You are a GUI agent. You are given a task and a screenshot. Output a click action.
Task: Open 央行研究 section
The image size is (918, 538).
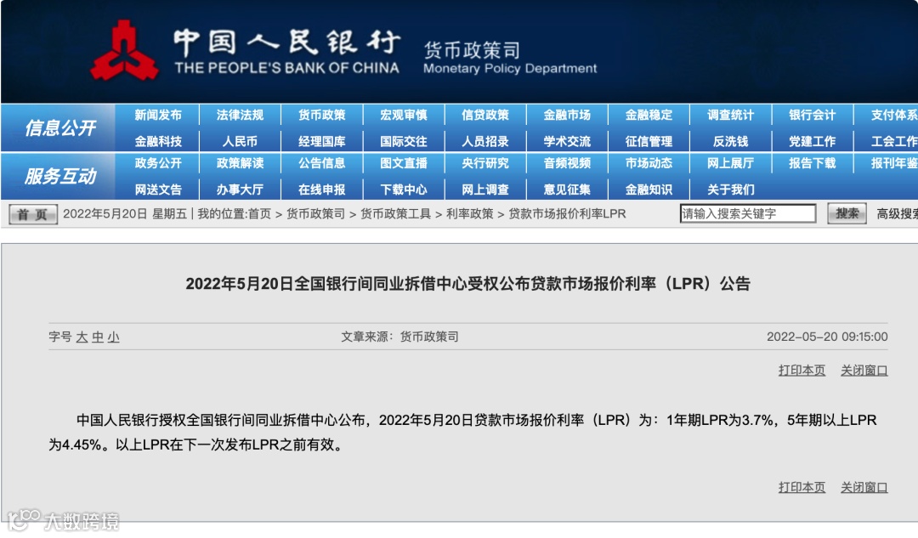coord(485,163)
